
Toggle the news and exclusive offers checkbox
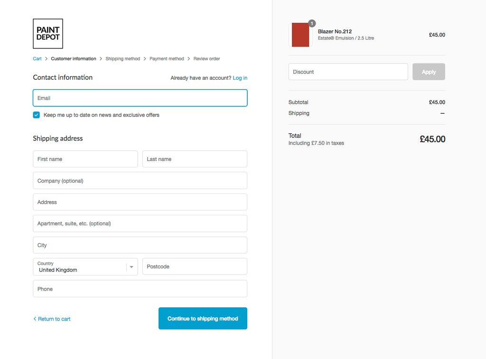(x=37, y=115)
